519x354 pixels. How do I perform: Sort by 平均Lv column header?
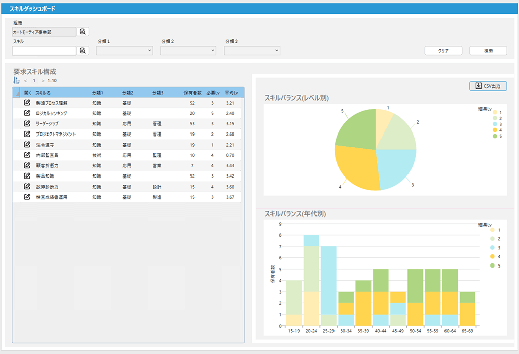pos(232,93)
